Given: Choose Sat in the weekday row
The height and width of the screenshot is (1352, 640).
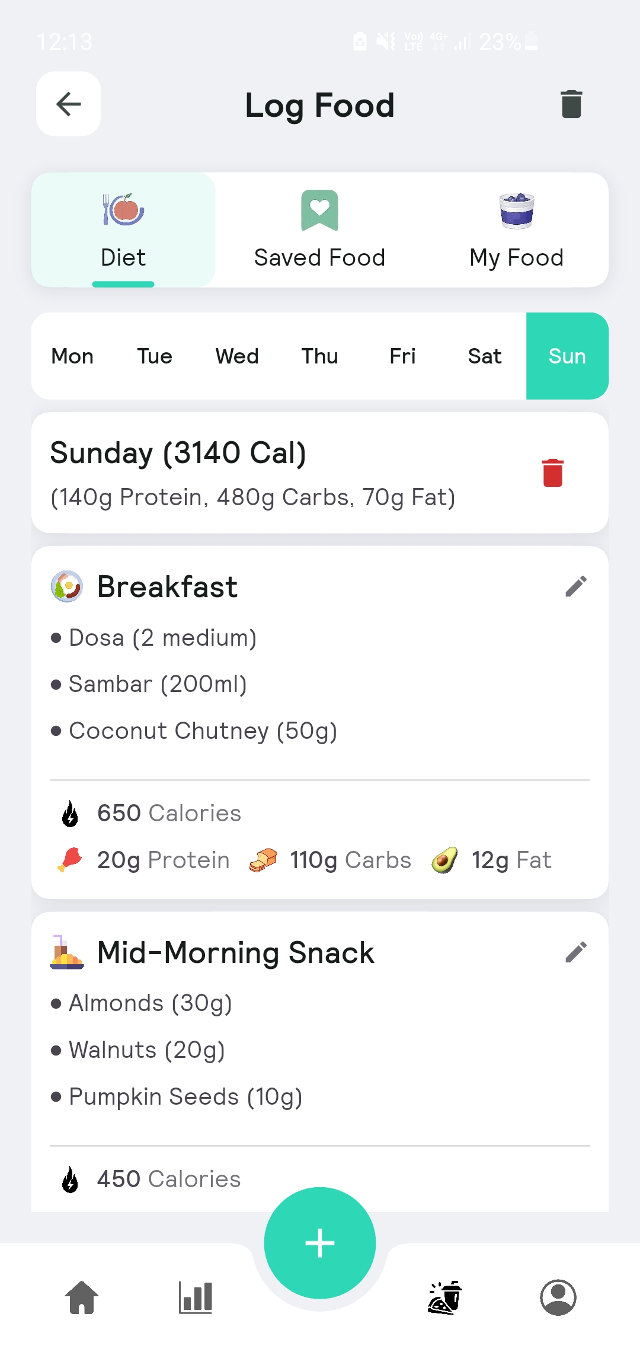Looking at the screenshot, I should point(485,356).
